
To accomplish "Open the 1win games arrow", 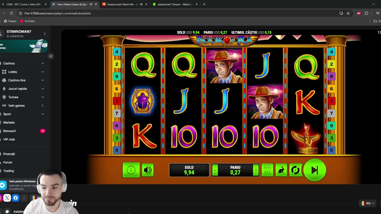I will 43,106.
